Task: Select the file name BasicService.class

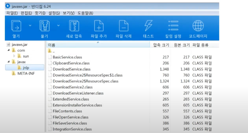Action: click(67, 57)
